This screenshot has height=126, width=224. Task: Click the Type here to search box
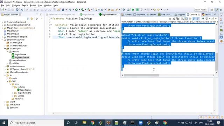coord(36,123)
